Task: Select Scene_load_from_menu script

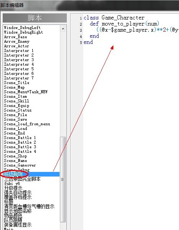Action: click(x=27, y=124)
